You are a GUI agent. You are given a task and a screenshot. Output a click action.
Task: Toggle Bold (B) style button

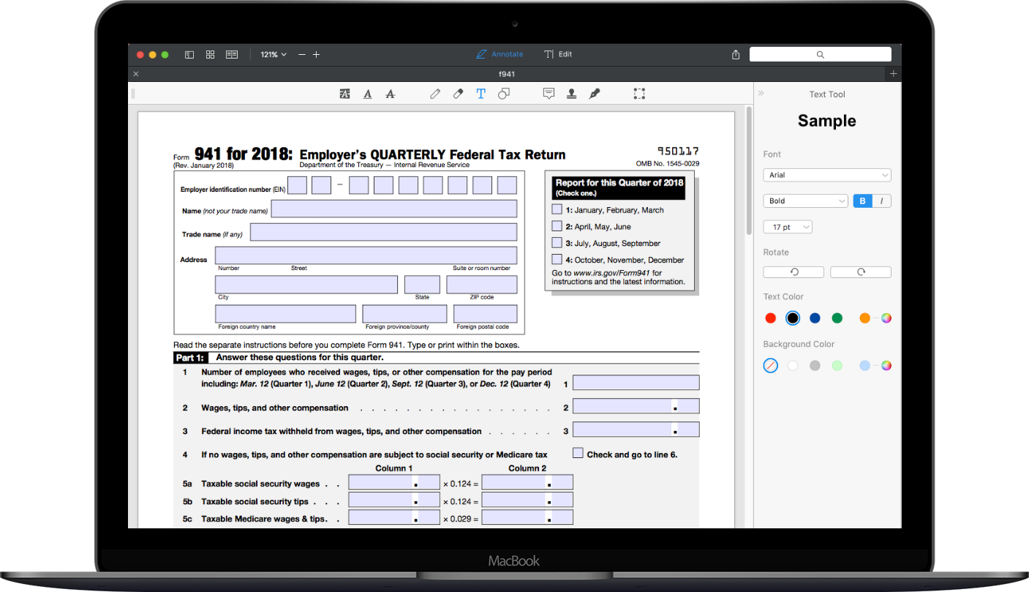[863, 201]
